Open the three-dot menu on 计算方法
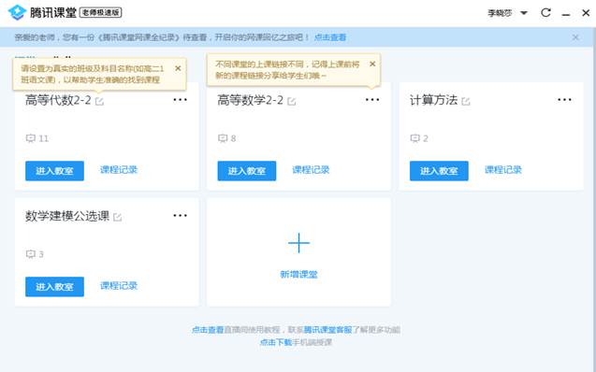This screenshot has width=596, height=372. click(x=564, y=100)
